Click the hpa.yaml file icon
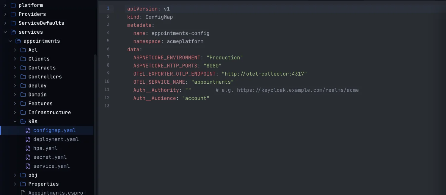 (28, 148)
